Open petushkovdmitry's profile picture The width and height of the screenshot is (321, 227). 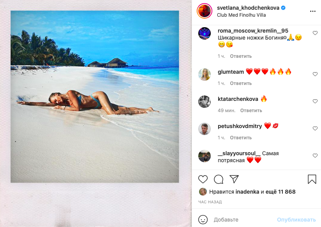tap(205, 128)
